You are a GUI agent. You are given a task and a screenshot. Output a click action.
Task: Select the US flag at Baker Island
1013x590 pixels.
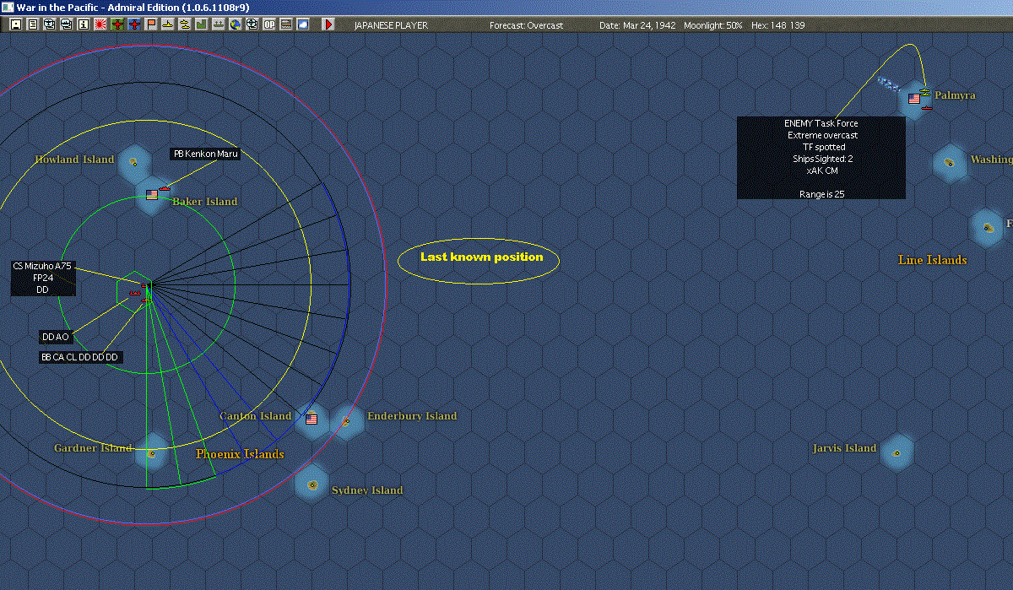click(152, 195)
